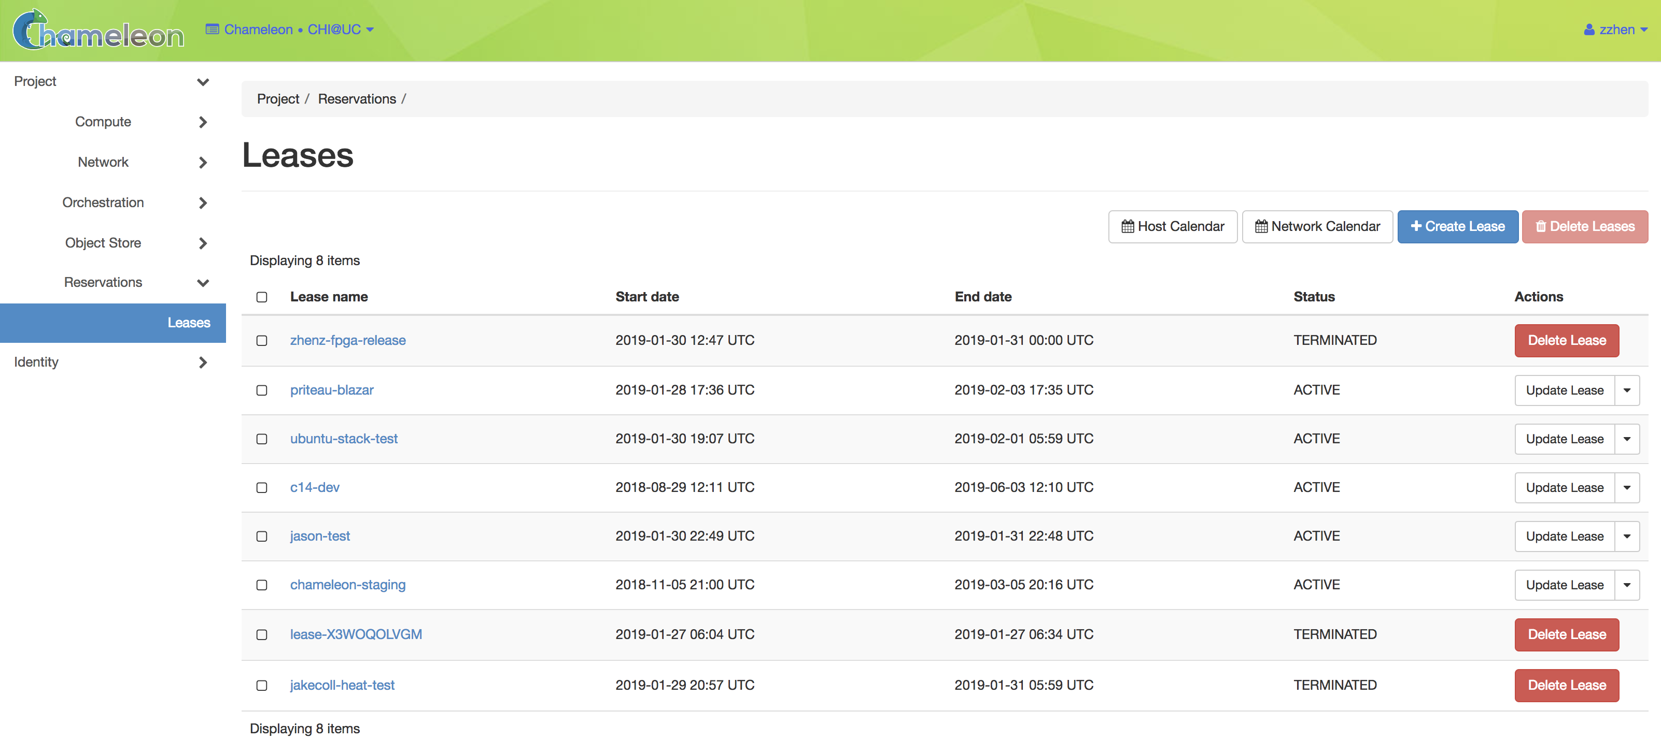Expand the Identity sidebar section
The image size is (1661, 754).
click(x=203, y=363)
